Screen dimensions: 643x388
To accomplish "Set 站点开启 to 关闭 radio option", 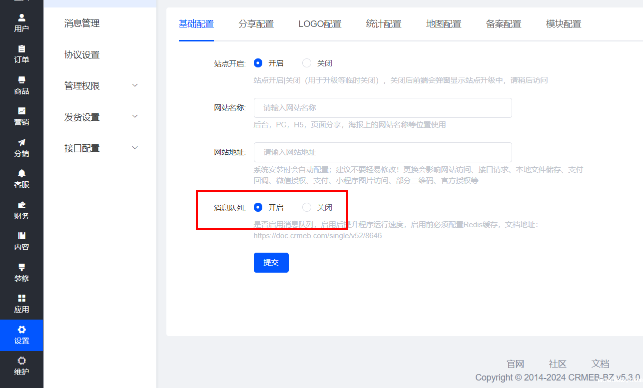I will [x=307, y=63].
